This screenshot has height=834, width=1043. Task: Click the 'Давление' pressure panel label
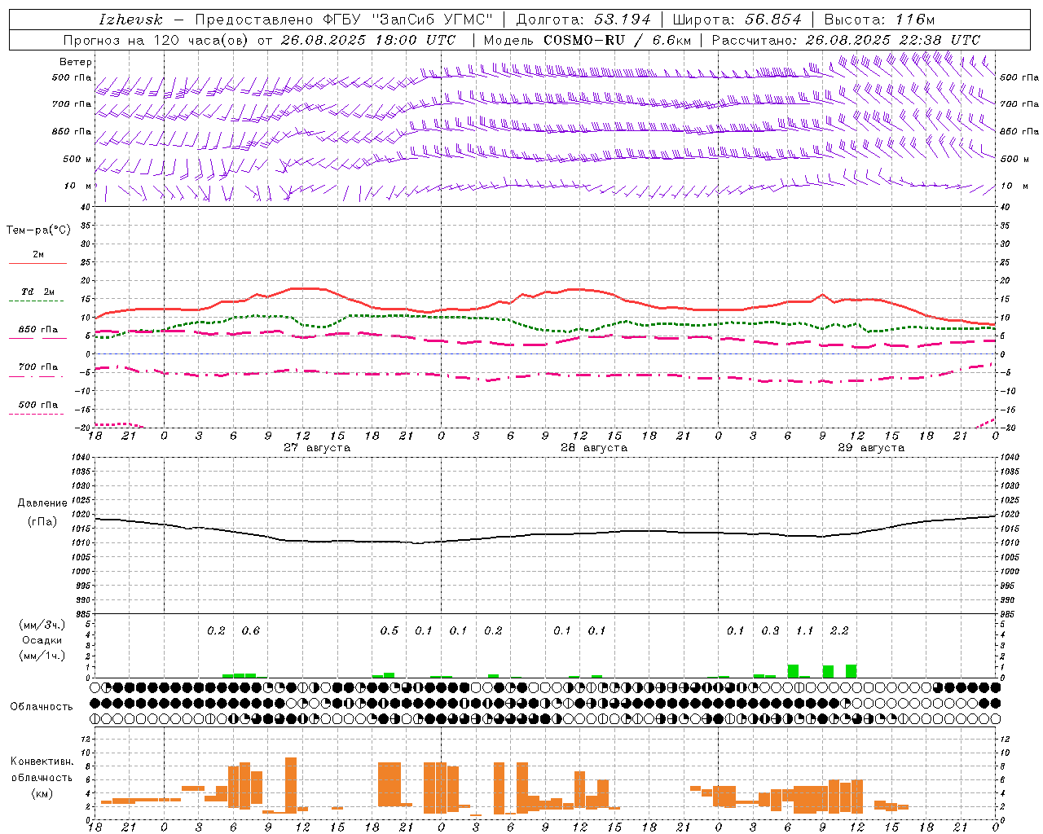(x=42, y=503)
